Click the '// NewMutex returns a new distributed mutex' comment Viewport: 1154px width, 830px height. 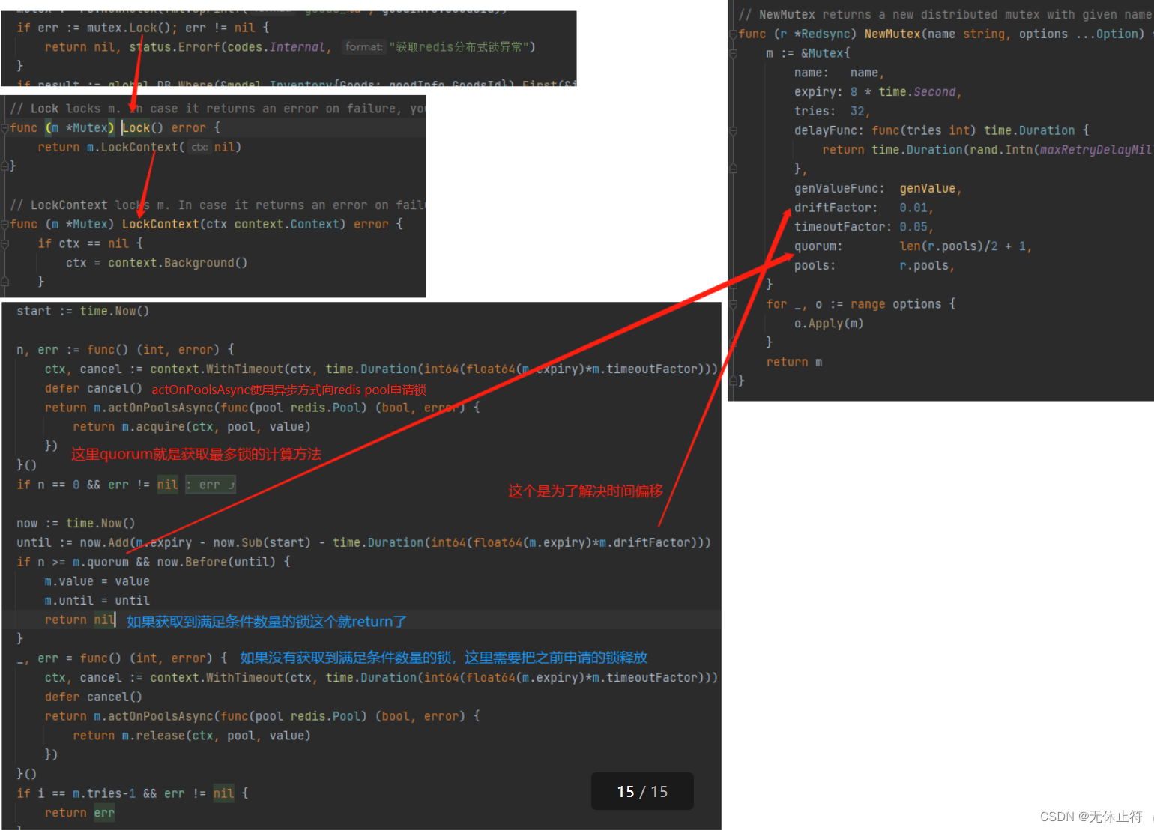pyautogui.click(x=944, y=15)
